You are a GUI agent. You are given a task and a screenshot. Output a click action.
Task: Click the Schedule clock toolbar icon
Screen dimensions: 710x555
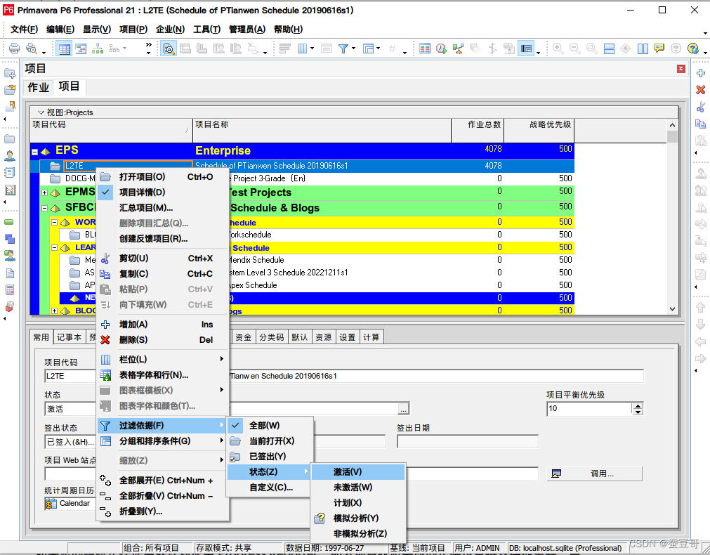pos(441,48)
